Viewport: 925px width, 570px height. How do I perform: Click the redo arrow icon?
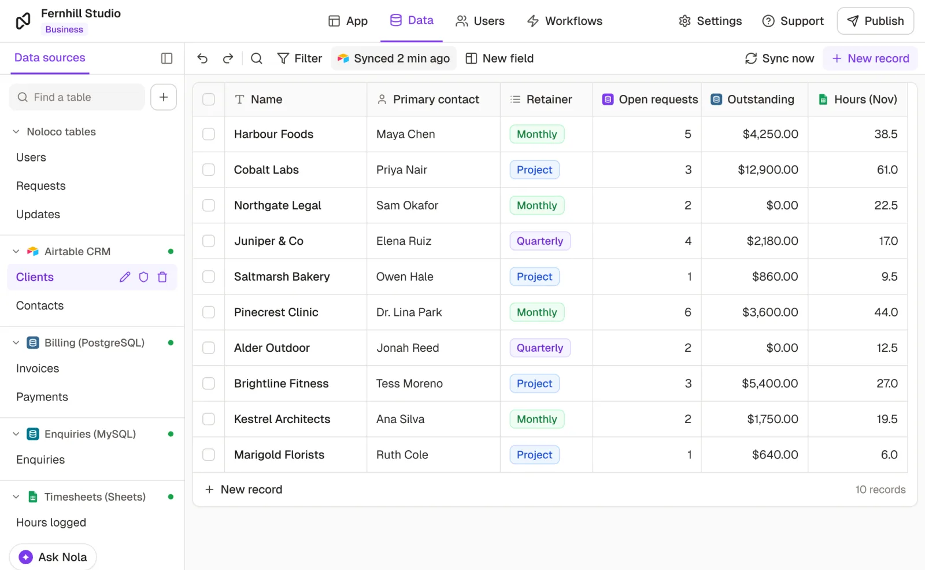(228, 58)
